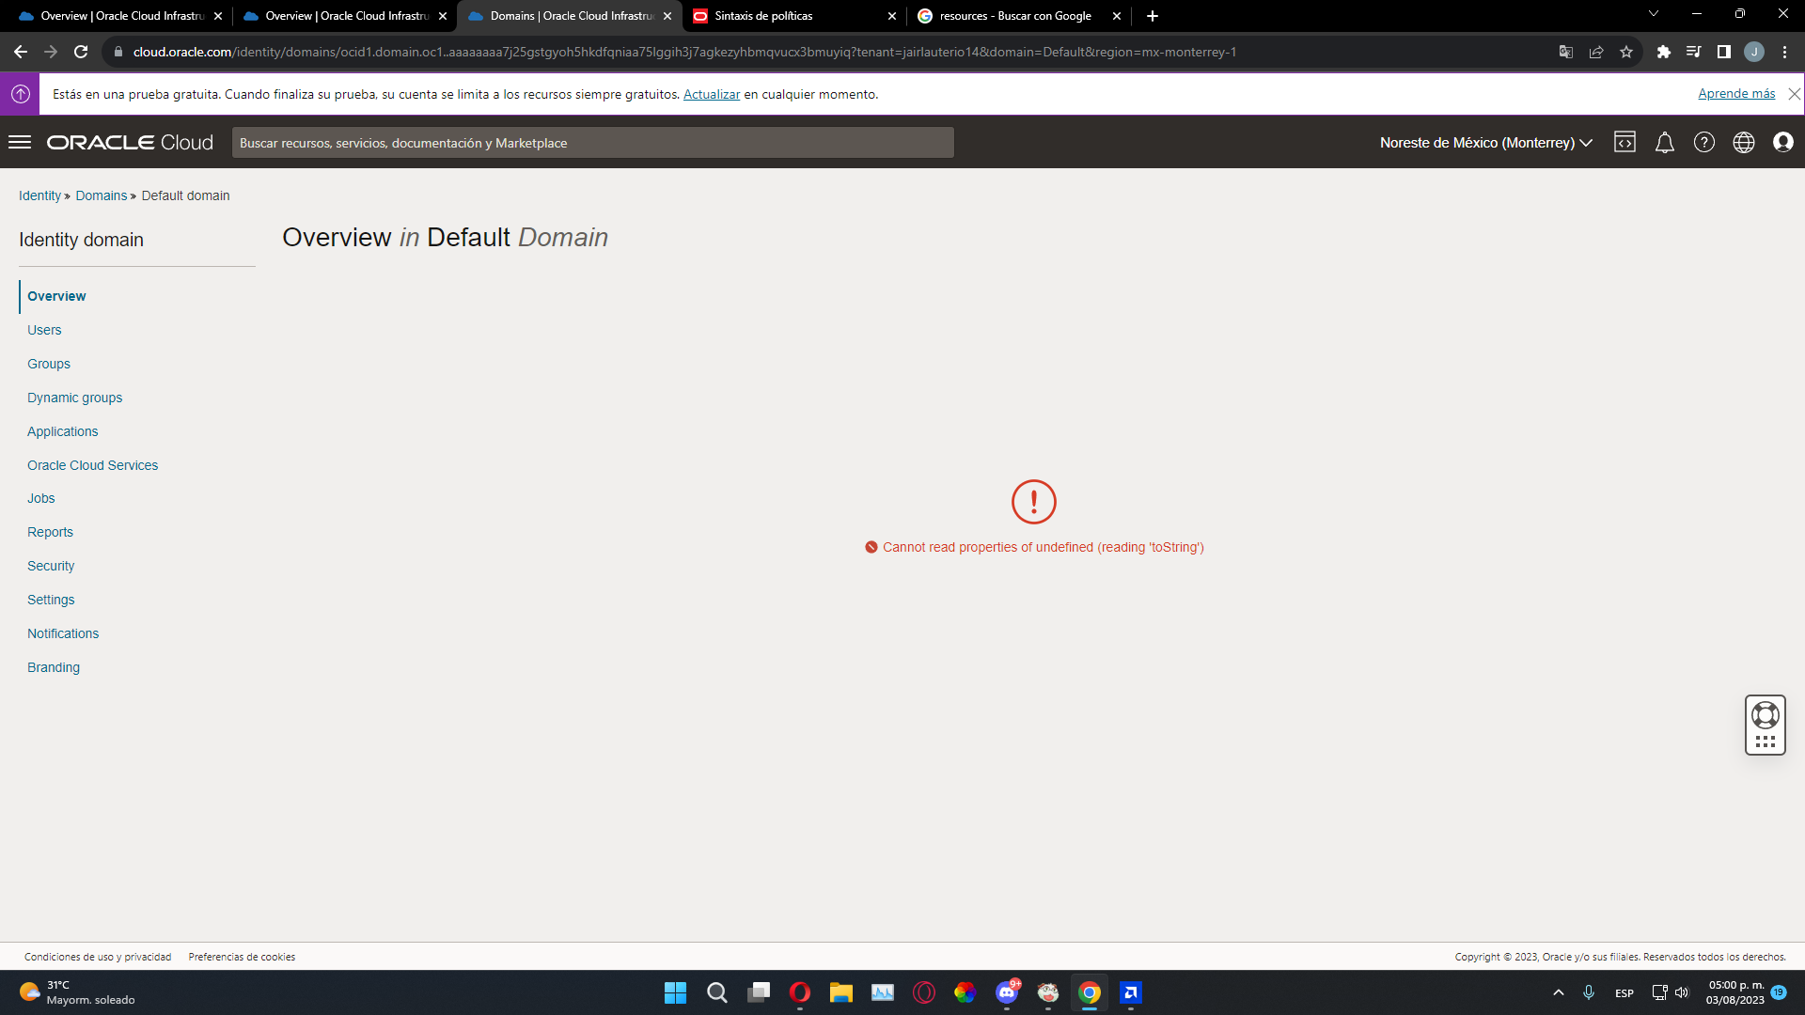Open a new browser tab
Screen dimensions: 1805x1015
[x=1153, y=16]
